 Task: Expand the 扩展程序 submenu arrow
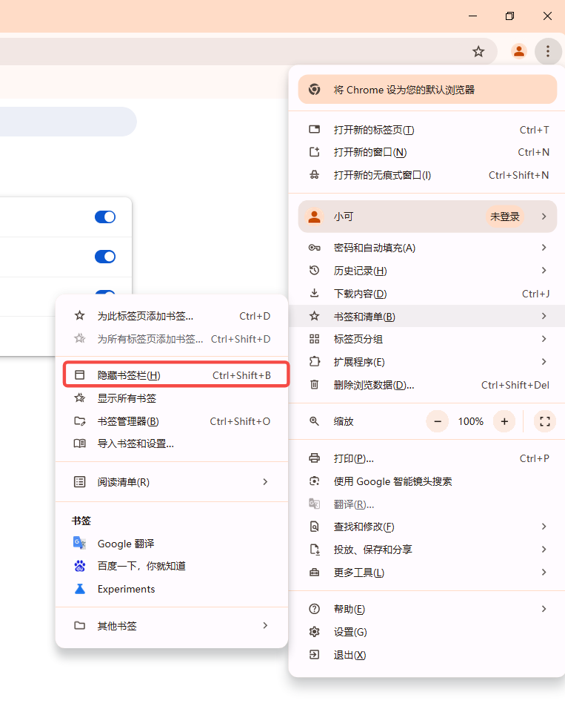544,362
